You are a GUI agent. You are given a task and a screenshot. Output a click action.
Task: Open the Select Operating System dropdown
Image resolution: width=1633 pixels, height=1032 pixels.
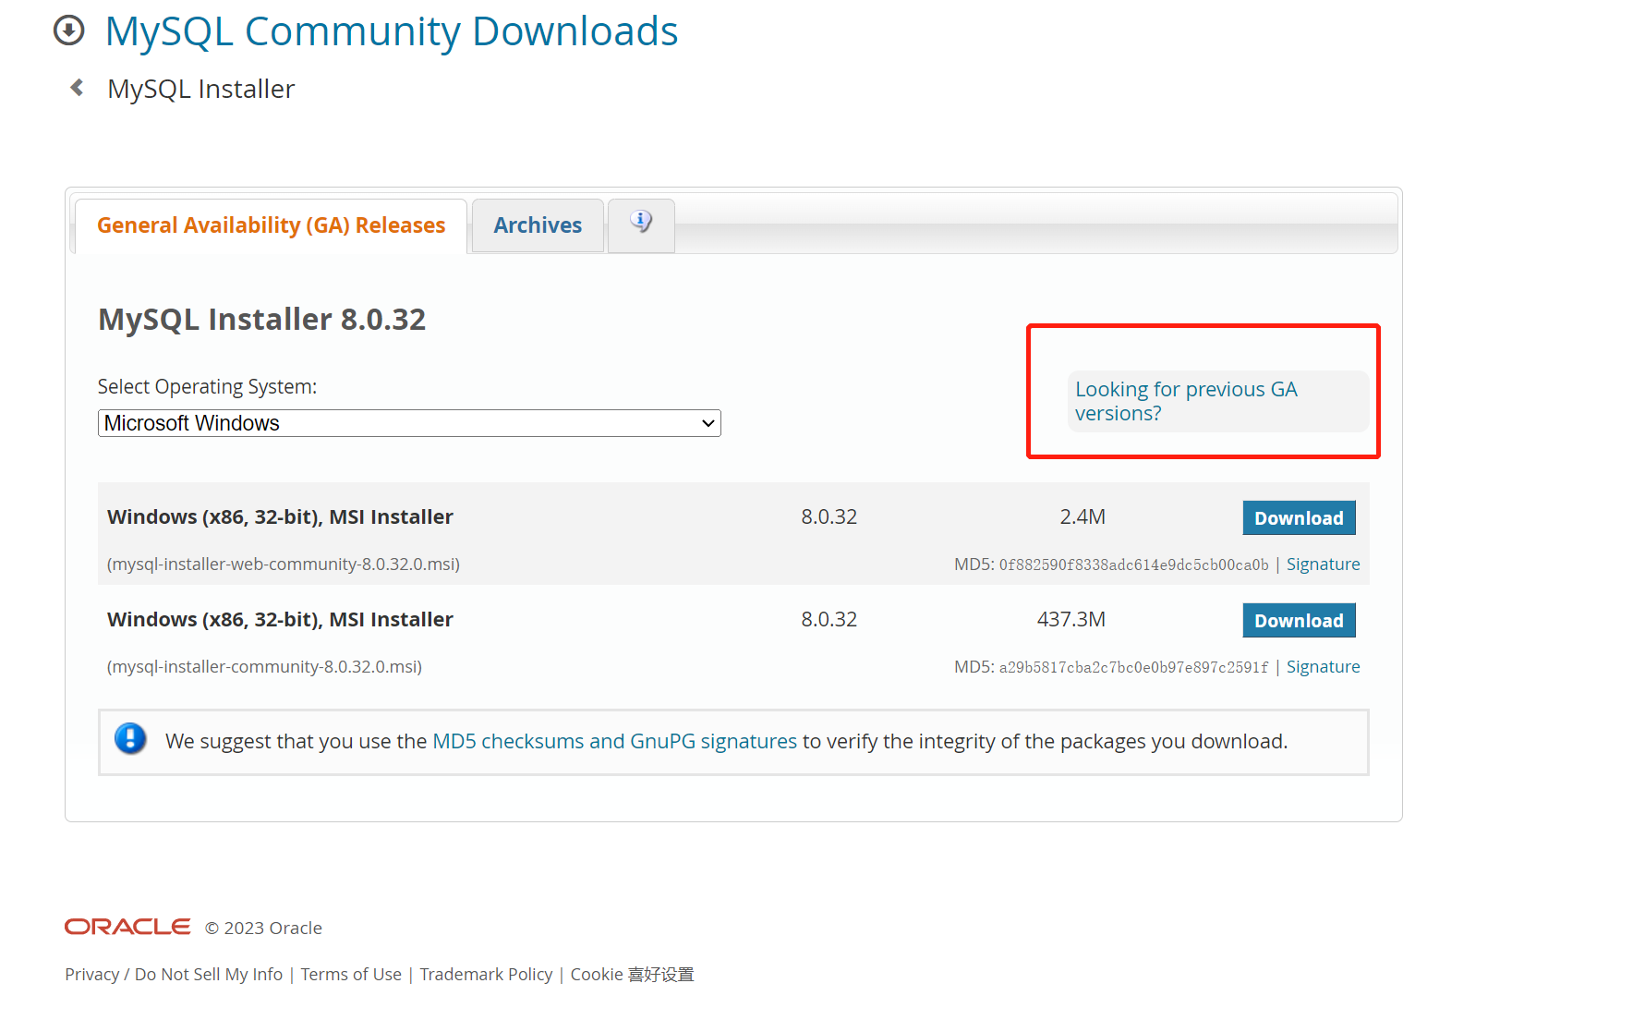point(408,423)
